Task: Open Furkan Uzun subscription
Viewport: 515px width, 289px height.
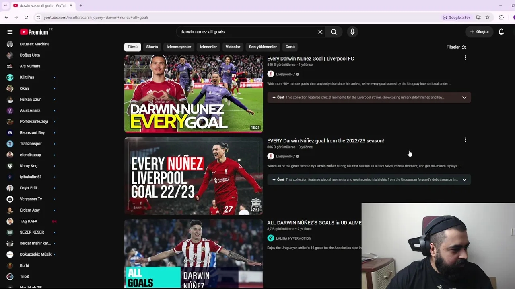Action: [x=31, y=100]
